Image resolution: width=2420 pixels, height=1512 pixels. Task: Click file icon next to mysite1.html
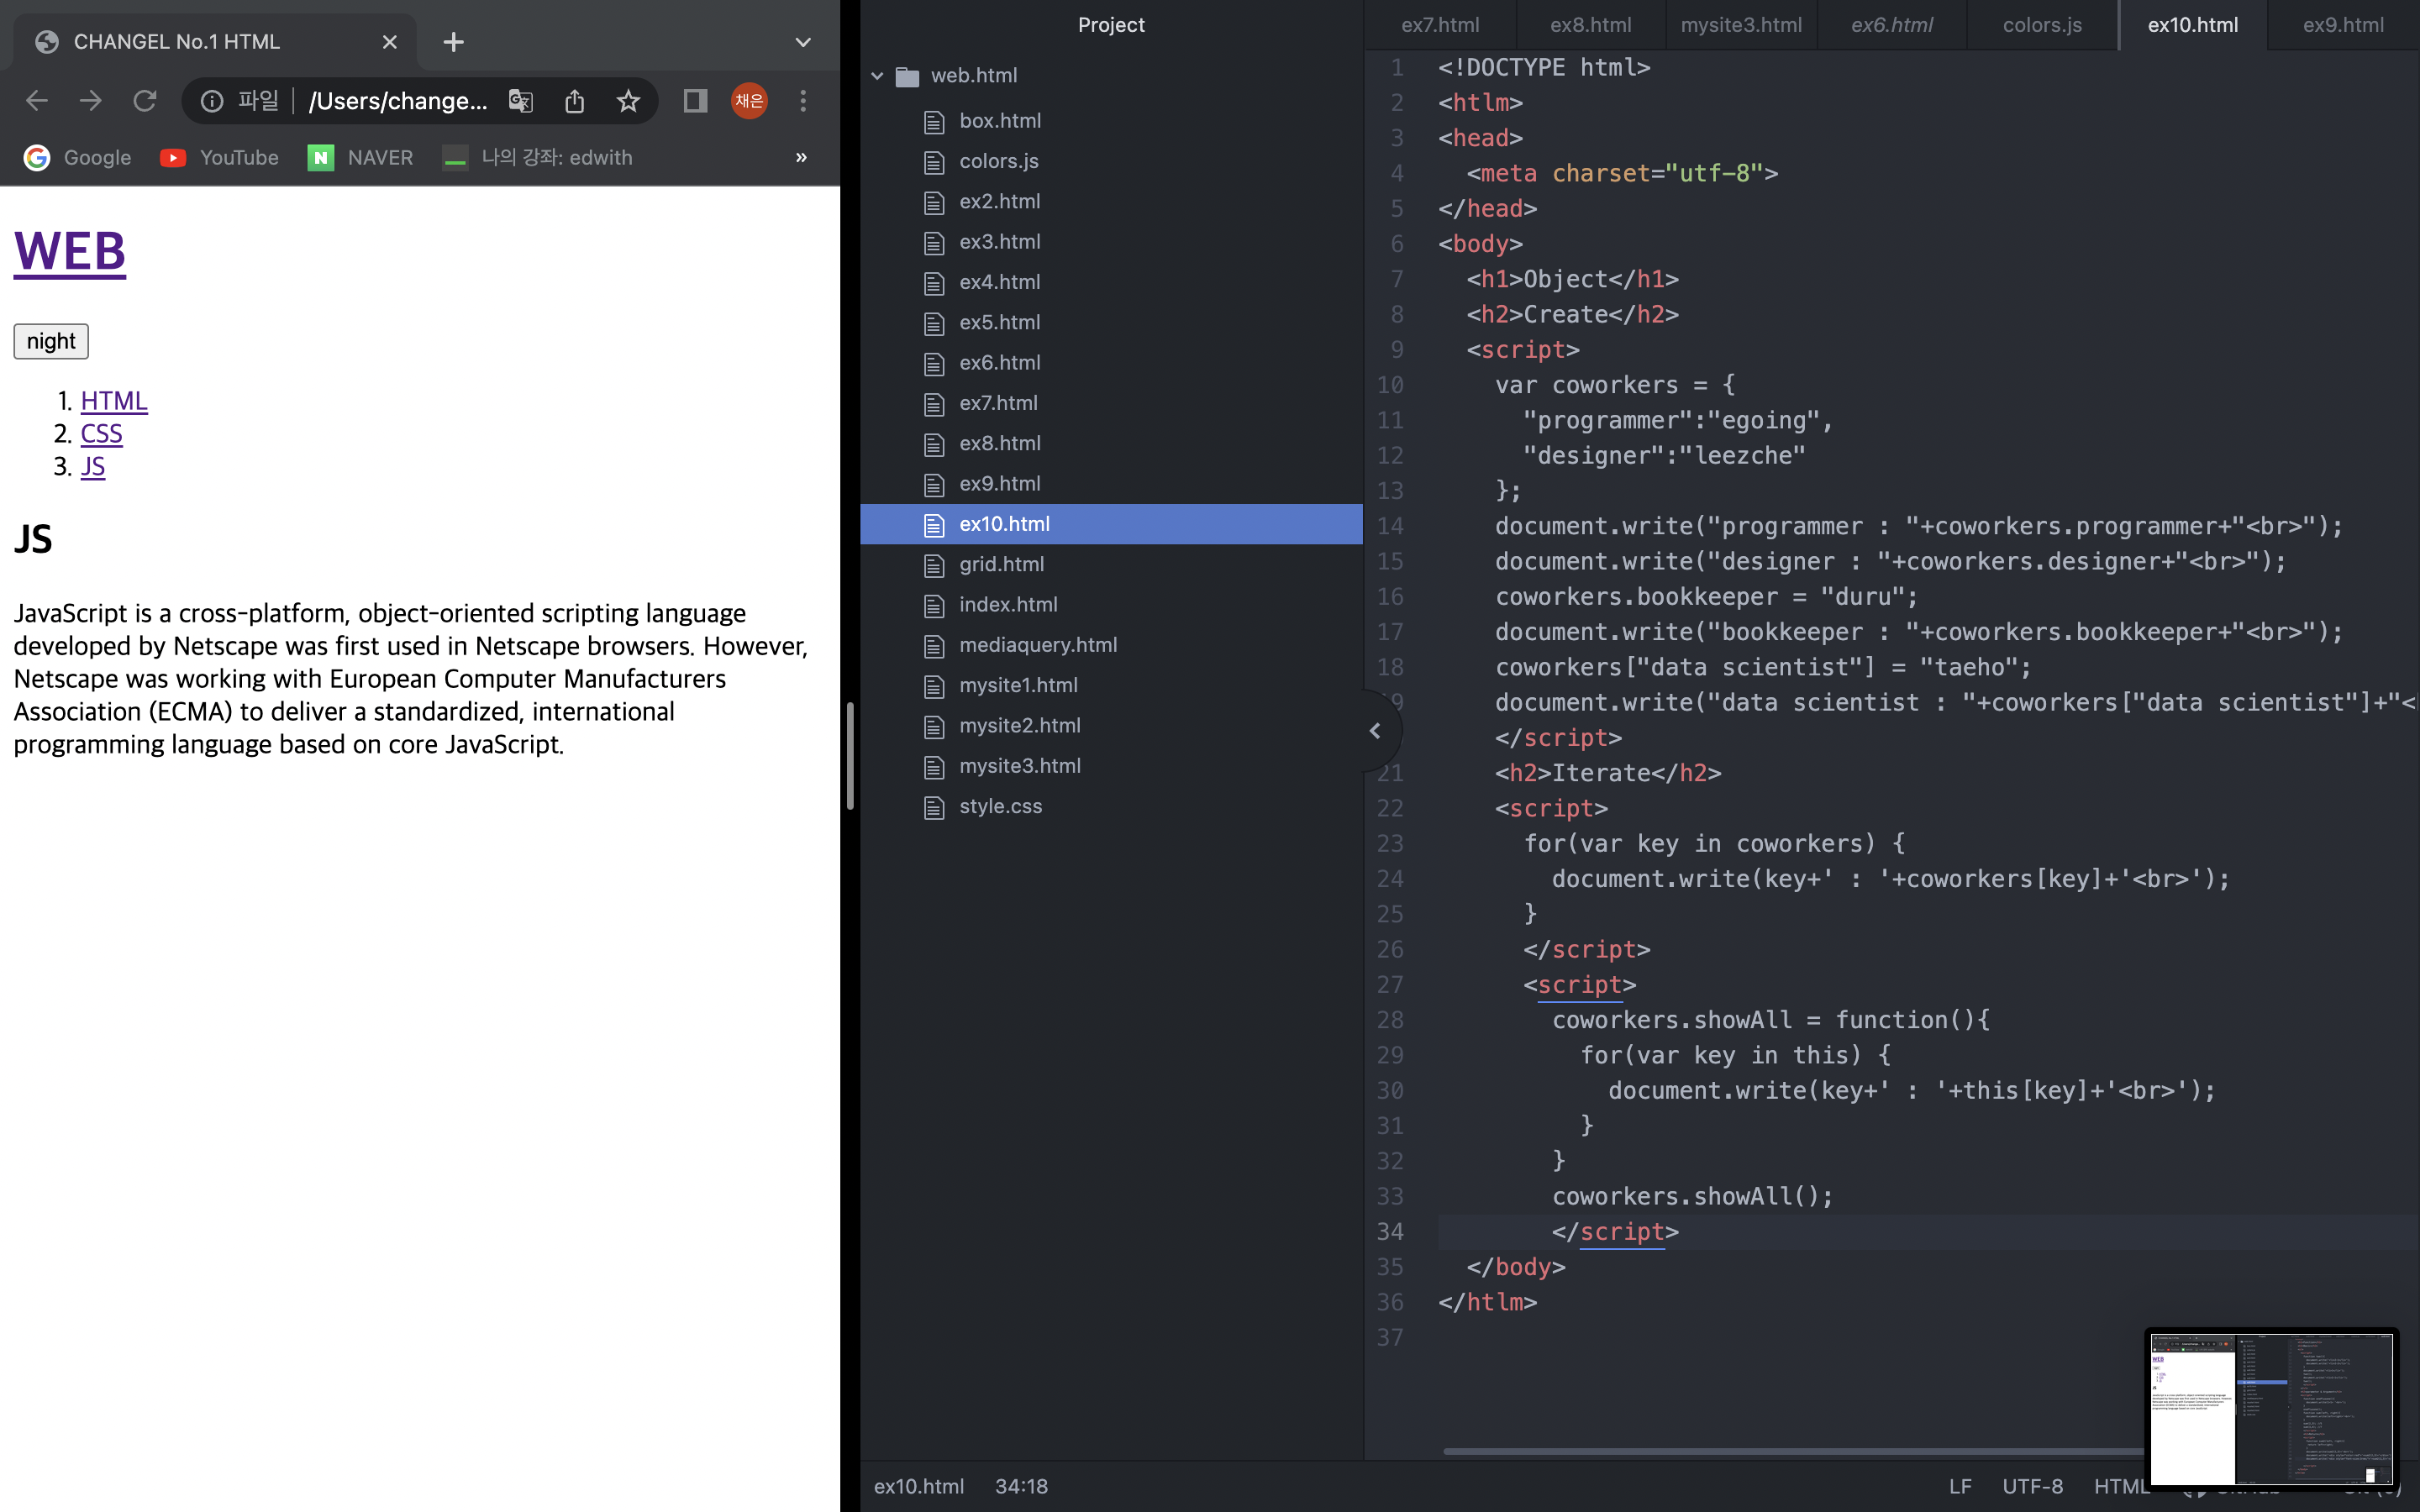coord(934,686)
